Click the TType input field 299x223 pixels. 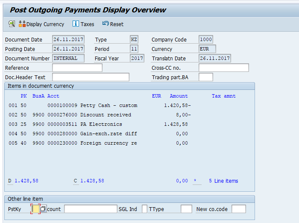click(x=186, y=209)
